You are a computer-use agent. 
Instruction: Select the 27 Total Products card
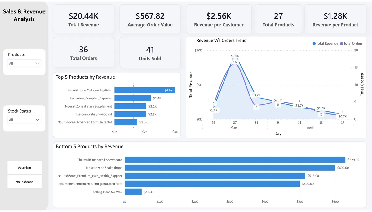[x=278, y=19]
